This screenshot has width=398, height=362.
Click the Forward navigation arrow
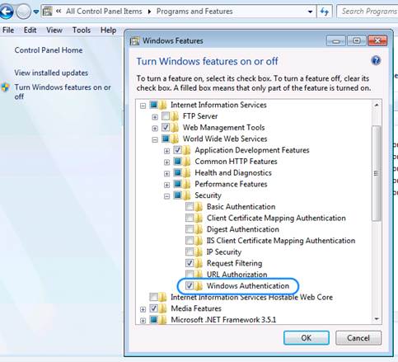click(x=23, y=12)
